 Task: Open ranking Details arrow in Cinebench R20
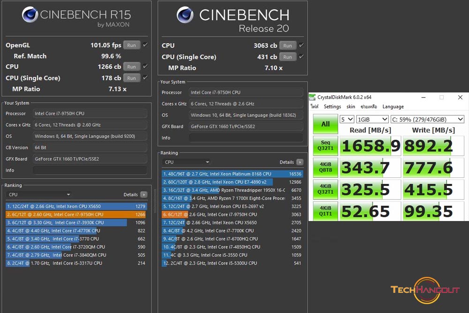pyautogui.click(x=300, y=162)
